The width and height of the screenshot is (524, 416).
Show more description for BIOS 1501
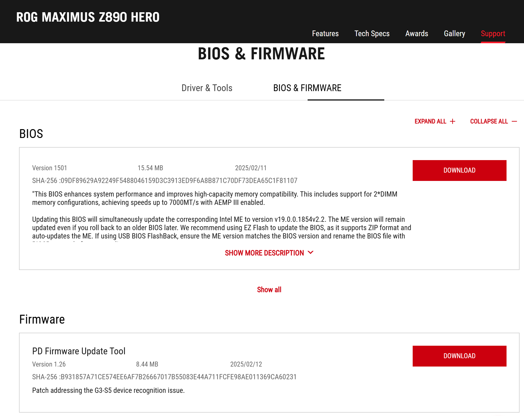[264, 253]
